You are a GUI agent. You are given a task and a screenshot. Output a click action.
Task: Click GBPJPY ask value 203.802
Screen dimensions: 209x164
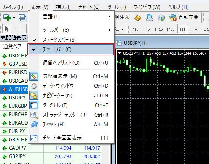(92, 156)
